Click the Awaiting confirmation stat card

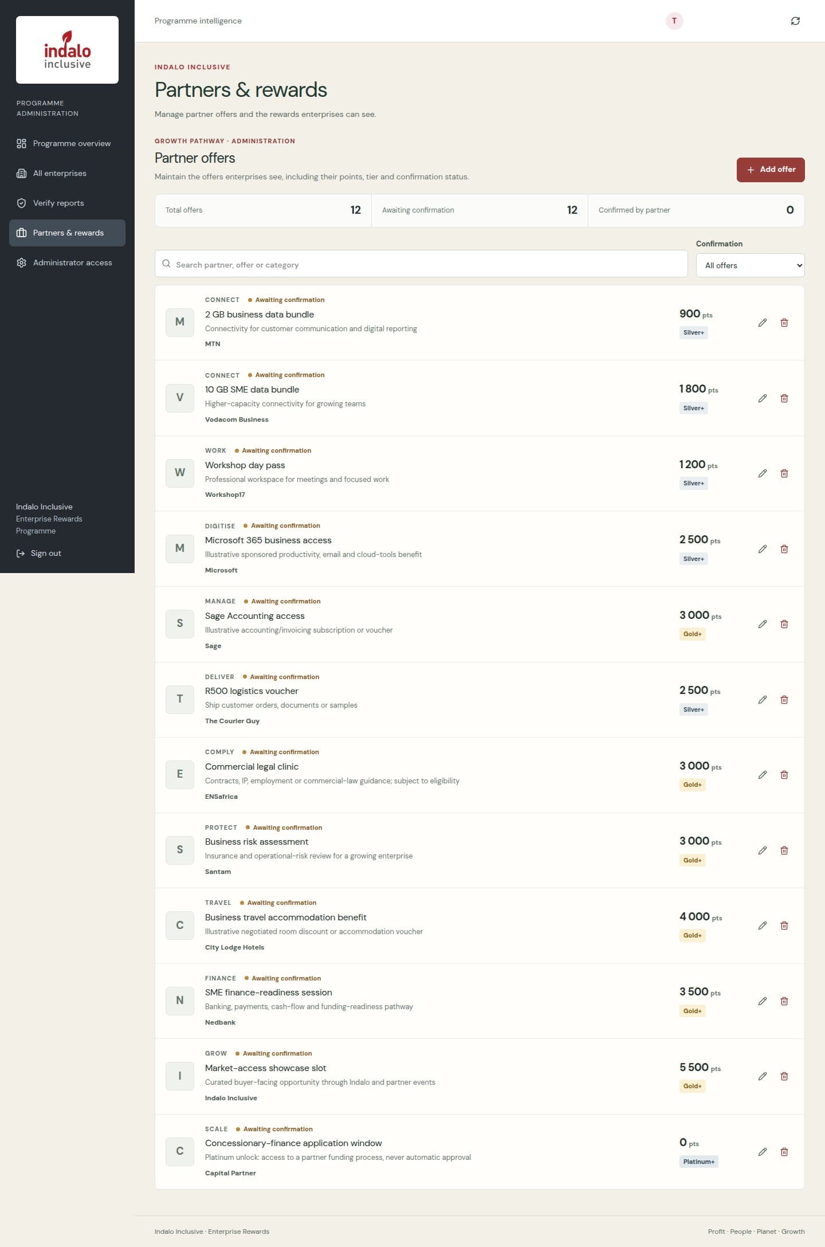click(x=480, y=210)
